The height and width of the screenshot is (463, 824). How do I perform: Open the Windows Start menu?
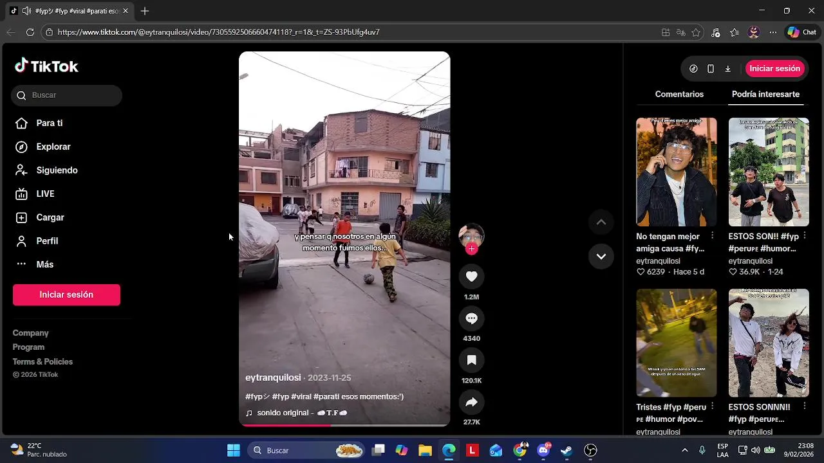(234, 450)
